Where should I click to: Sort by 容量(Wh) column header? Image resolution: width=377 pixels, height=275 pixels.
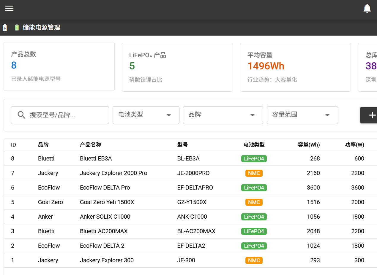tap(309, 145)
